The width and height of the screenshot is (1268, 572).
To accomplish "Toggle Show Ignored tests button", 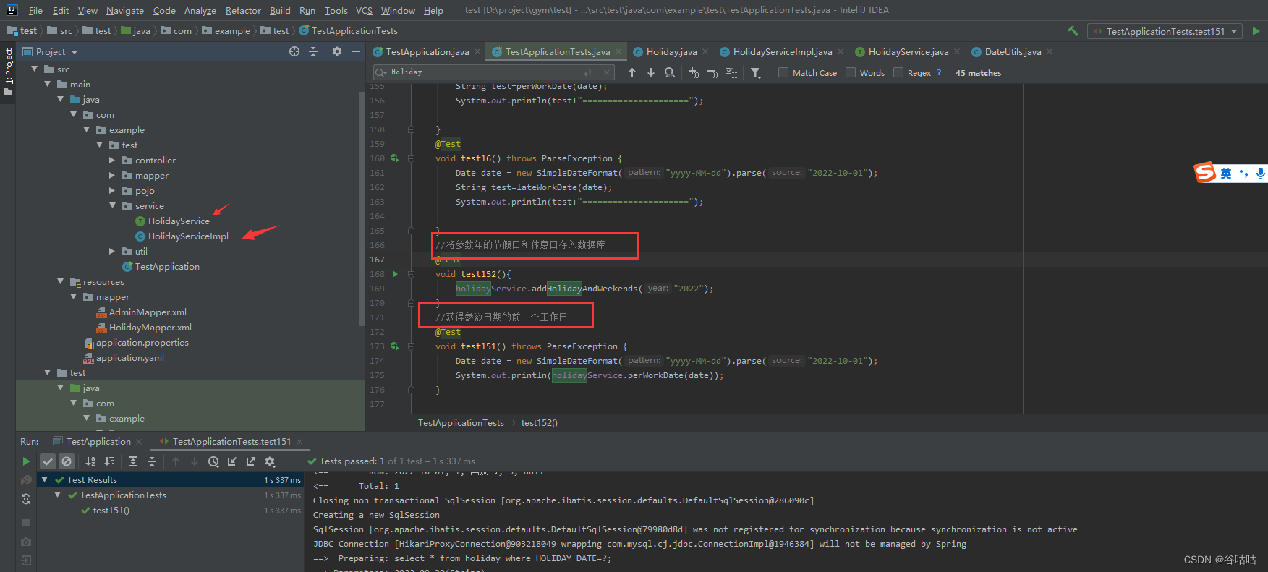I will click(67, 461).
